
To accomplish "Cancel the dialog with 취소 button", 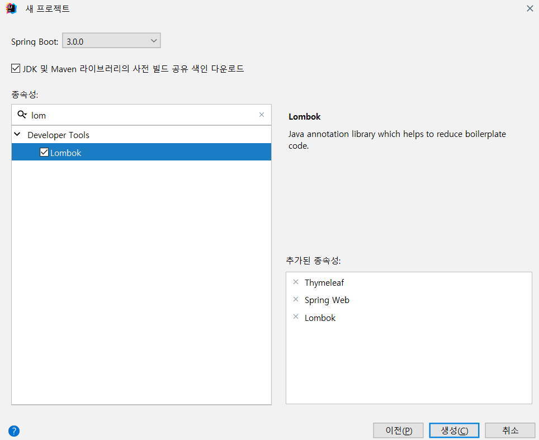I will [510, 430].
